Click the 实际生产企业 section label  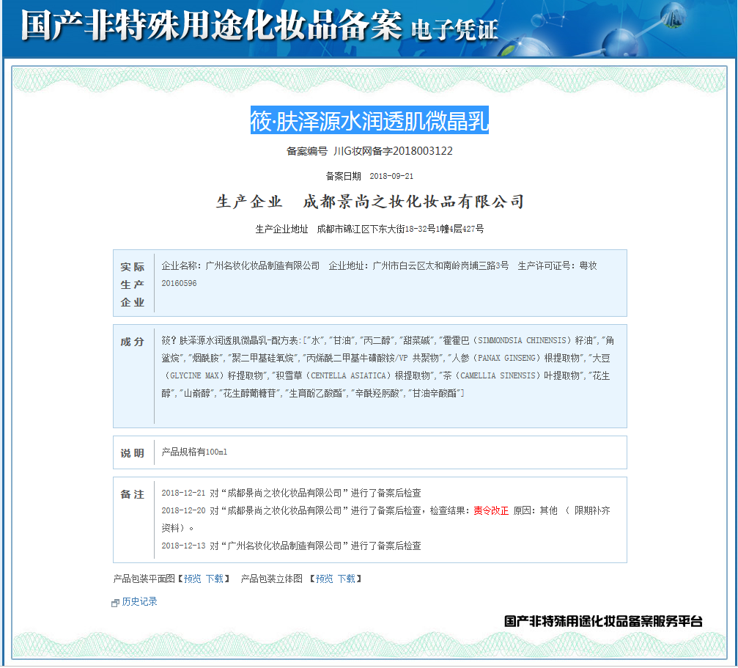[132, 284]
